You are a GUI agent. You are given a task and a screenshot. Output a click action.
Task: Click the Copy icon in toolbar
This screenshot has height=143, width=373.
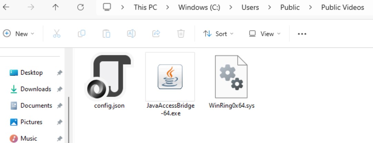point(81,34)
